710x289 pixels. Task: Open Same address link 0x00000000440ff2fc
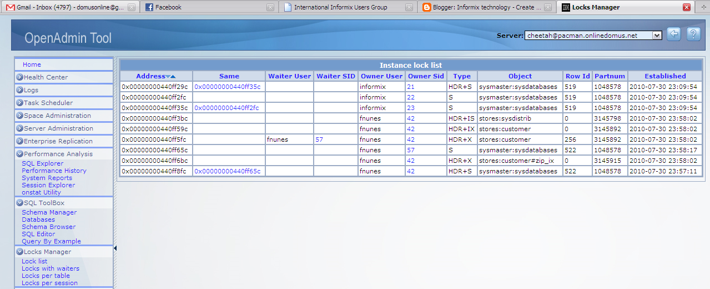point(228,108)
